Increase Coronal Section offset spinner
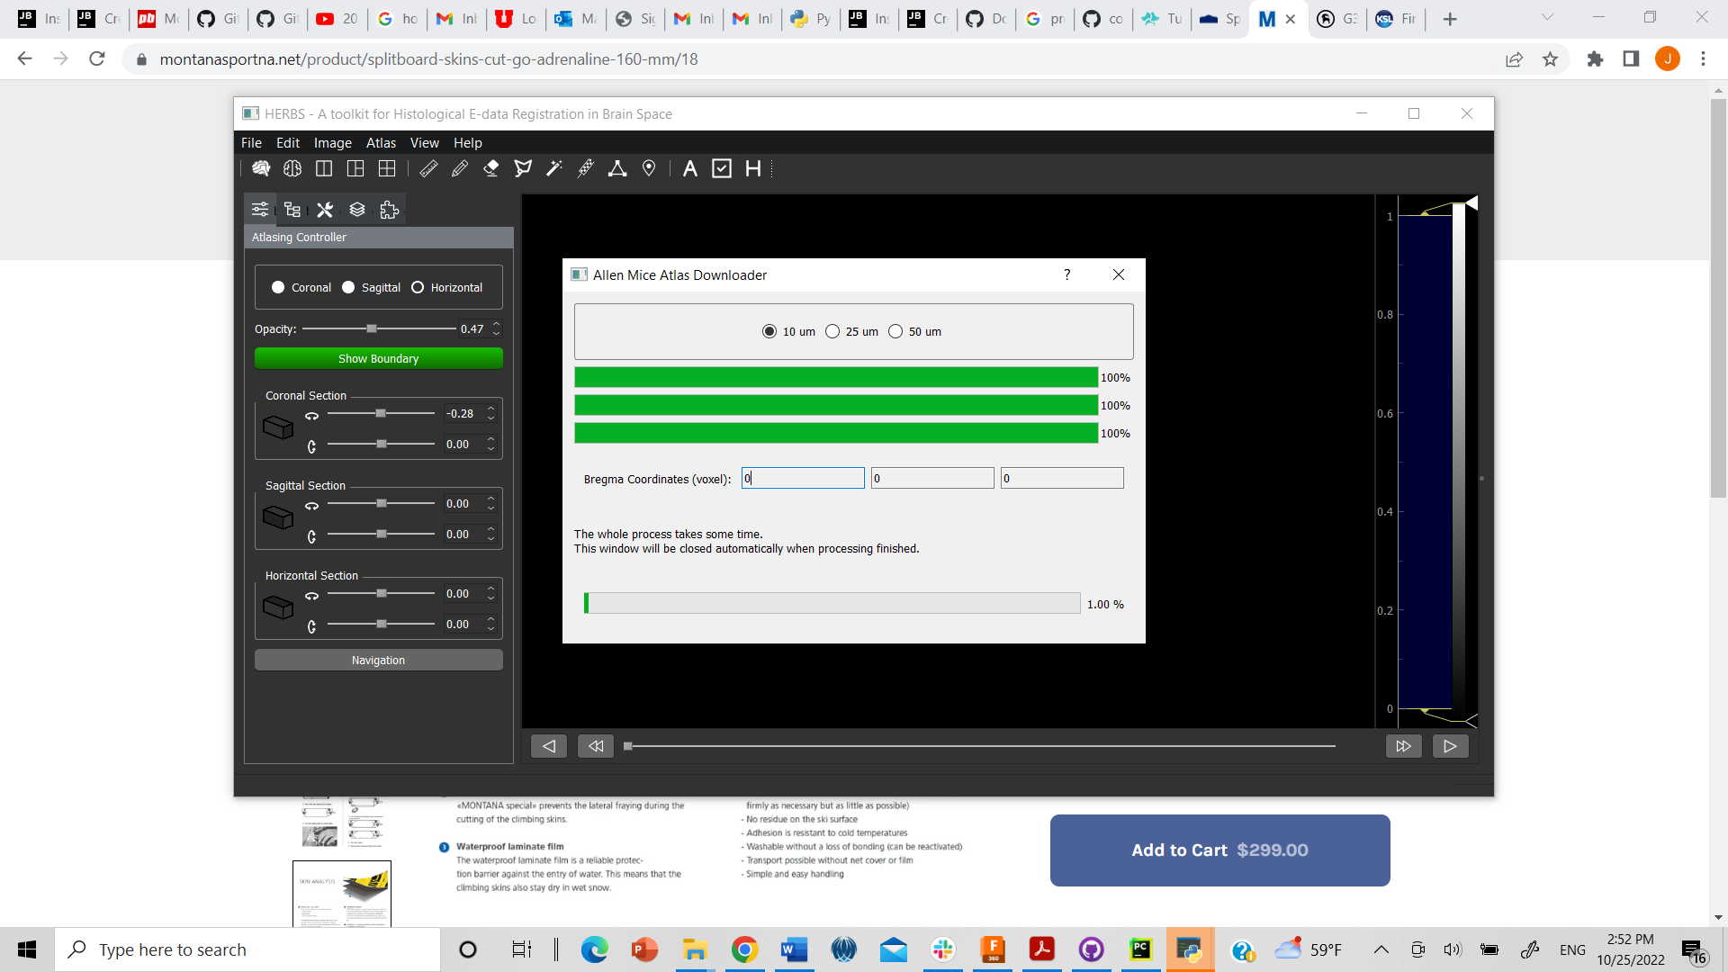 [490, 409]
